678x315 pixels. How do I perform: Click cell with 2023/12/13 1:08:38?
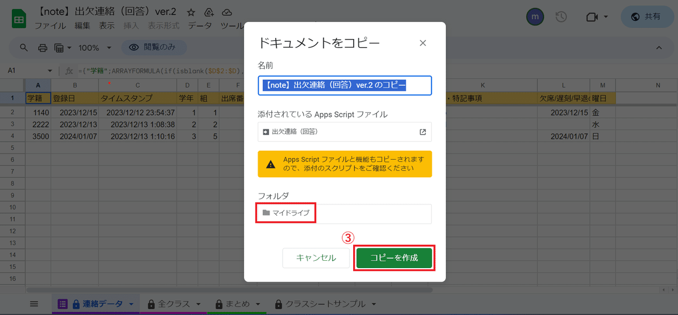pos(137,124)
